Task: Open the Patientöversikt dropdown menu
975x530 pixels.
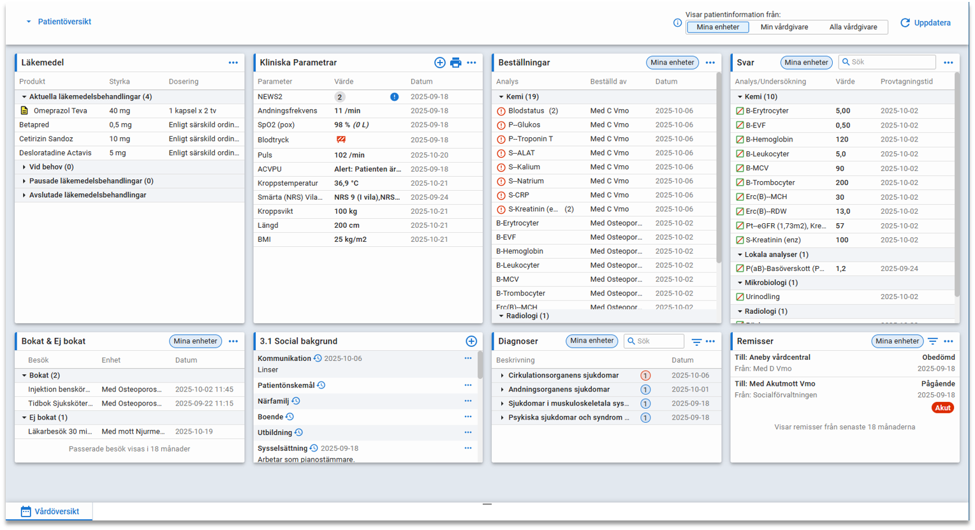Action: (59, 22)
